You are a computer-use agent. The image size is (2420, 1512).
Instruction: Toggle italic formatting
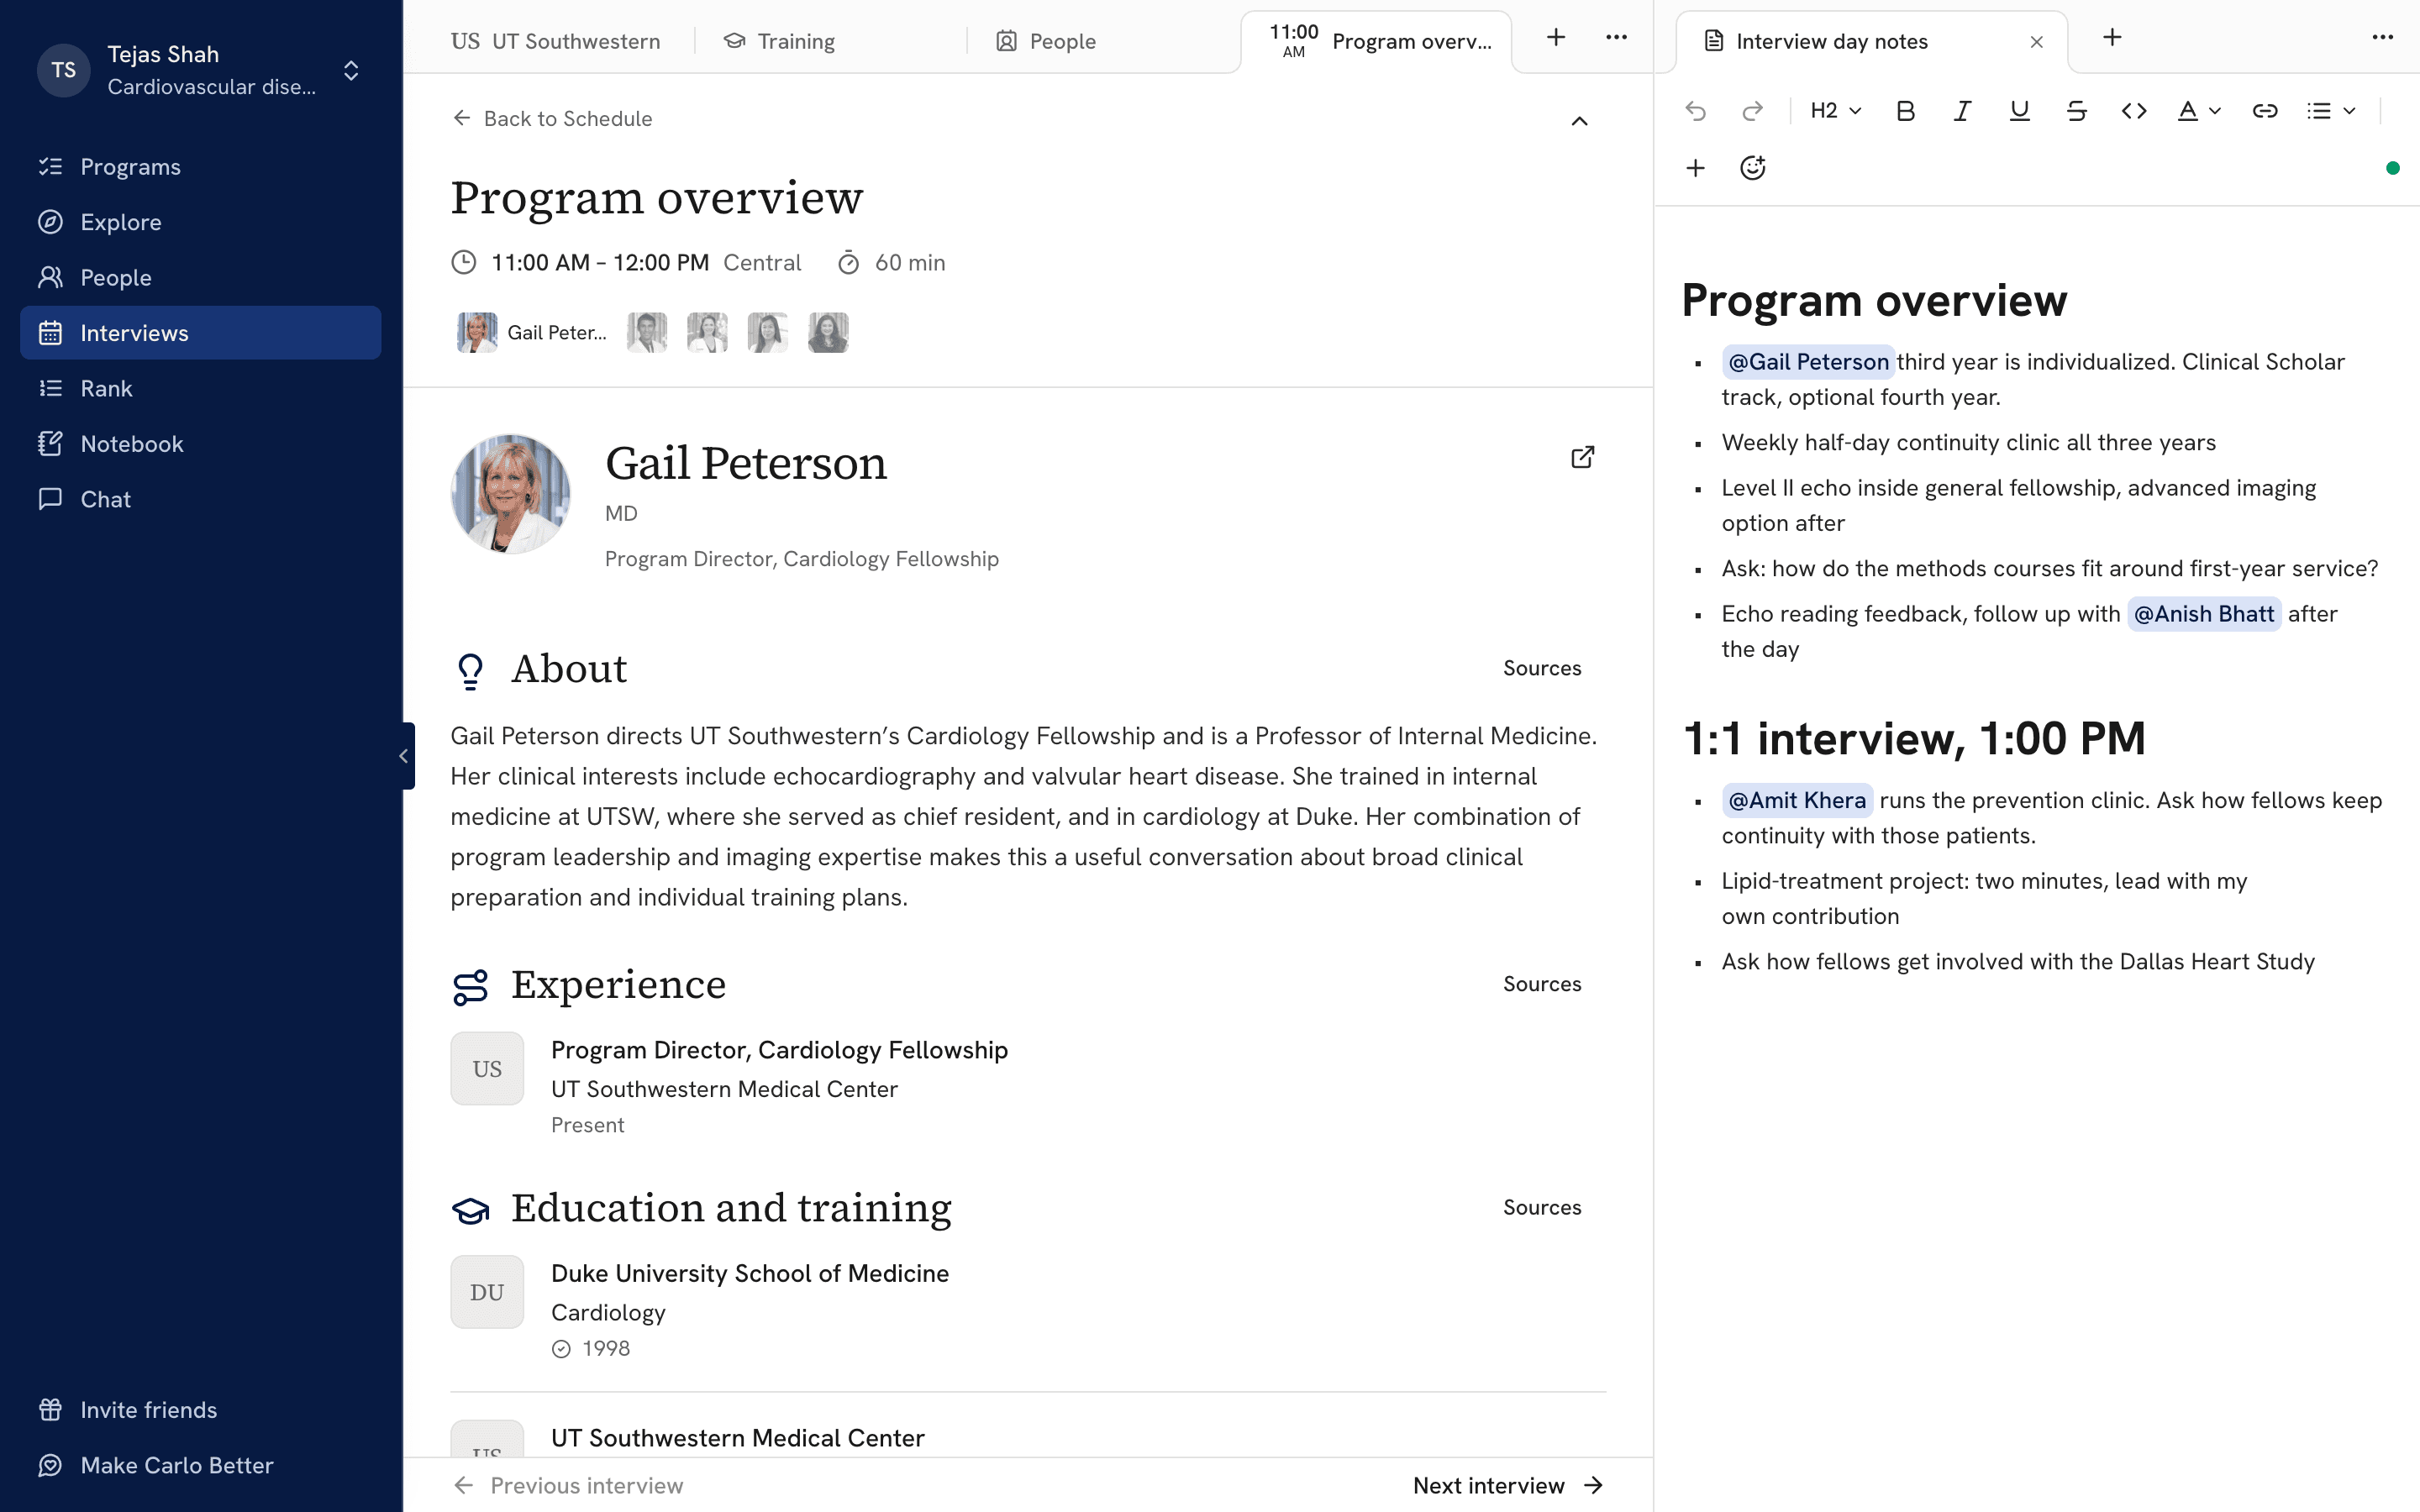pyautogui.click(x=1962, y=111)
